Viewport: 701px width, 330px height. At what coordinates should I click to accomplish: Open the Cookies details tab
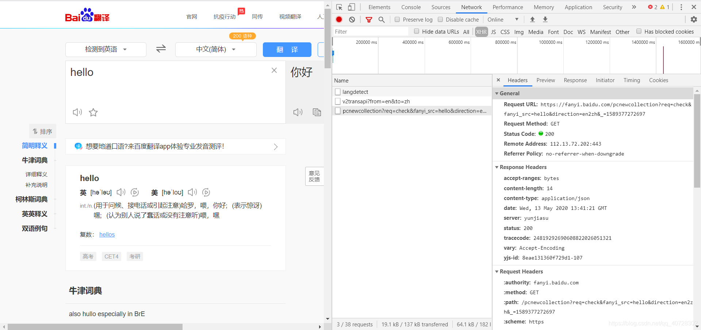[659, 80]
